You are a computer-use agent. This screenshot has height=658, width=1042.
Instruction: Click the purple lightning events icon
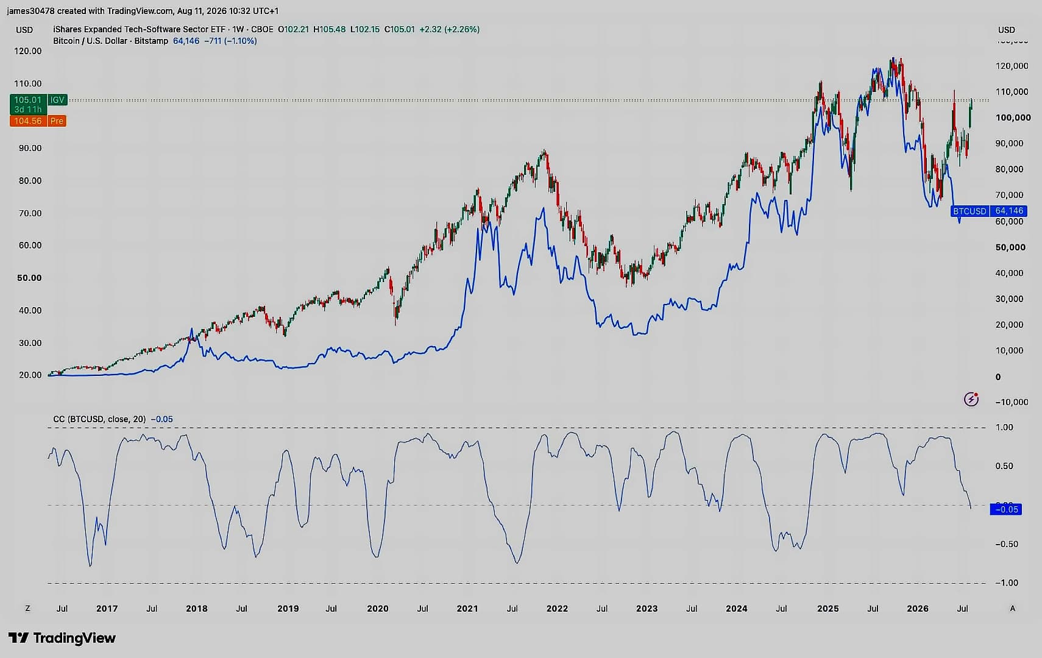[971, 399]
